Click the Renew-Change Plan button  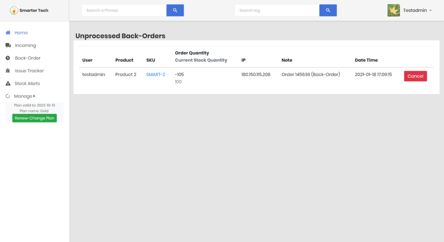coord(34,118)
